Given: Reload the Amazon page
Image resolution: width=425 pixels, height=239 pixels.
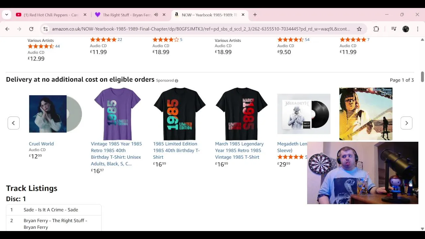Looking at the screenshot, I should tap(31, 29).
